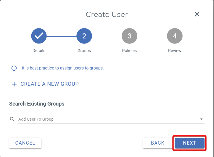The width and height of the screenshot is (214, 157).
Task: Click the completed Details step checkmark circle
Action: pyautogui.click(x=39, y=36)
